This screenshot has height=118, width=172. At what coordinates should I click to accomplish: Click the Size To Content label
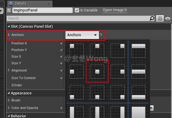24,78
